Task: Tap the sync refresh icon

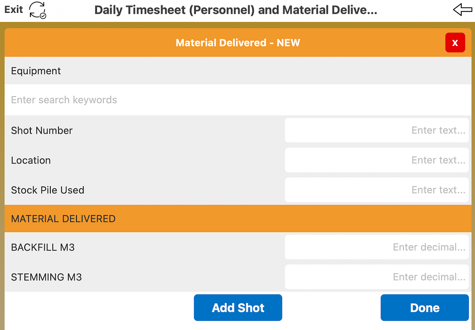Action: tap(38, 10)
